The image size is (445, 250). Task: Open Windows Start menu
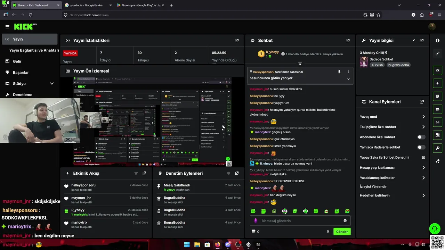pos(187,244)
